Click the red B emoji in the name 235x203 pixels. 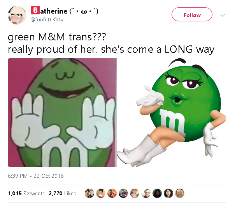[x=35, y=10]
